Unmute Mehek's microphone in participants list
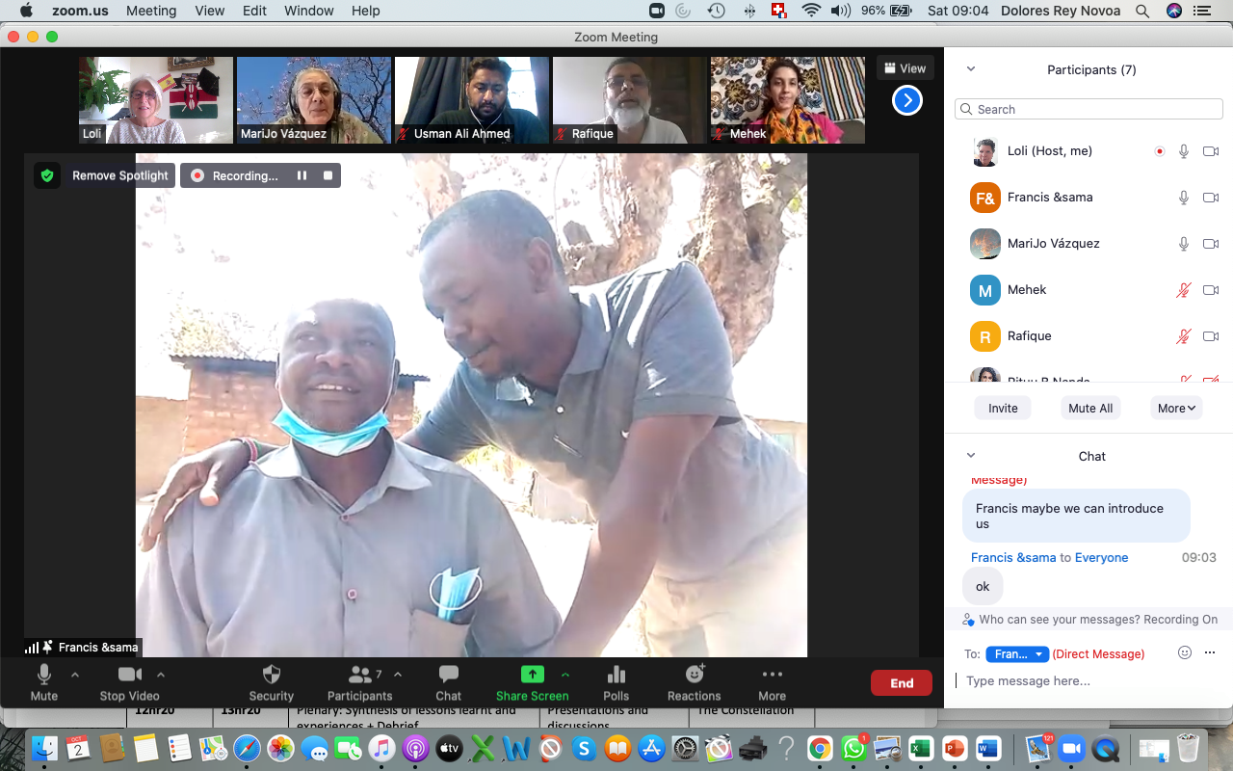Viewport: 1233px width, 771px height. point(1184,290)
